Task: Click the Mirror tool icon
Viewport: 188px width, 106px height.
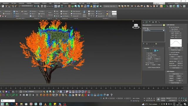Action: click(x=35, y=6)
